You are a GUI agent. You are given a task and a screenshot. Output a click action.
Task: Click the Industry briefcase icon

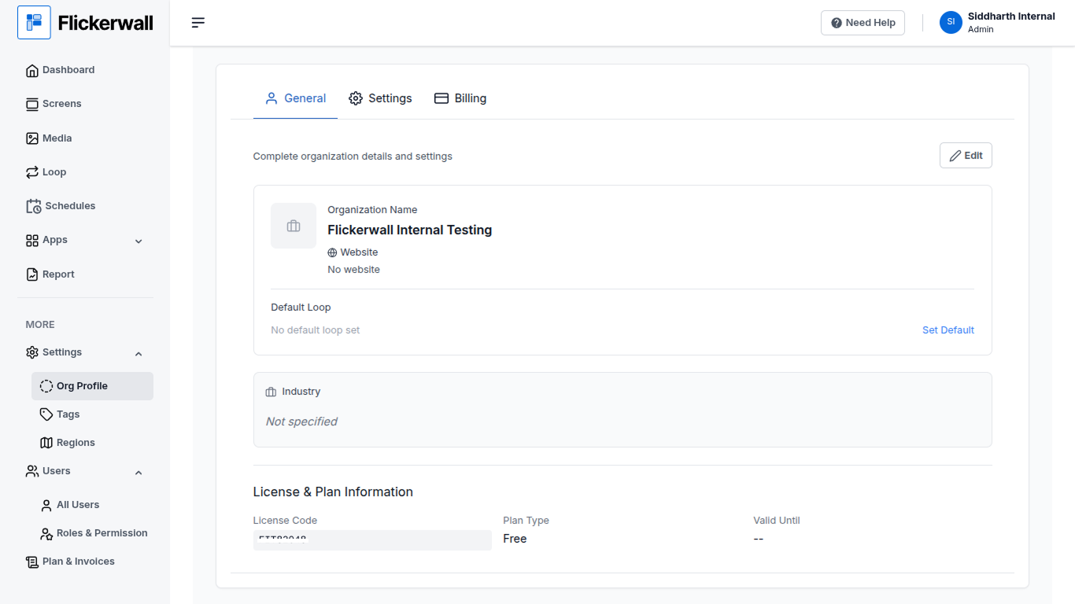(271, 392)
